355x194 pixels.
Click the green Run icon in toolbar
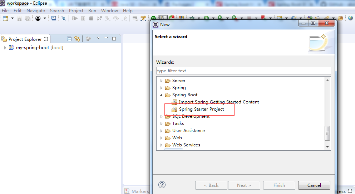[x=206, y=18]
